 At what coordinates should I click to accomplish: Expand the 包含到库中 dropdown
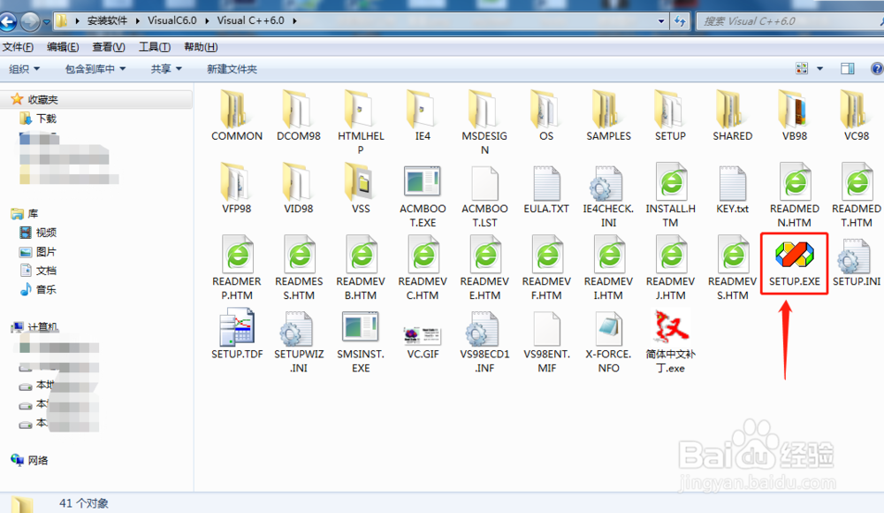tap(95, 69)
